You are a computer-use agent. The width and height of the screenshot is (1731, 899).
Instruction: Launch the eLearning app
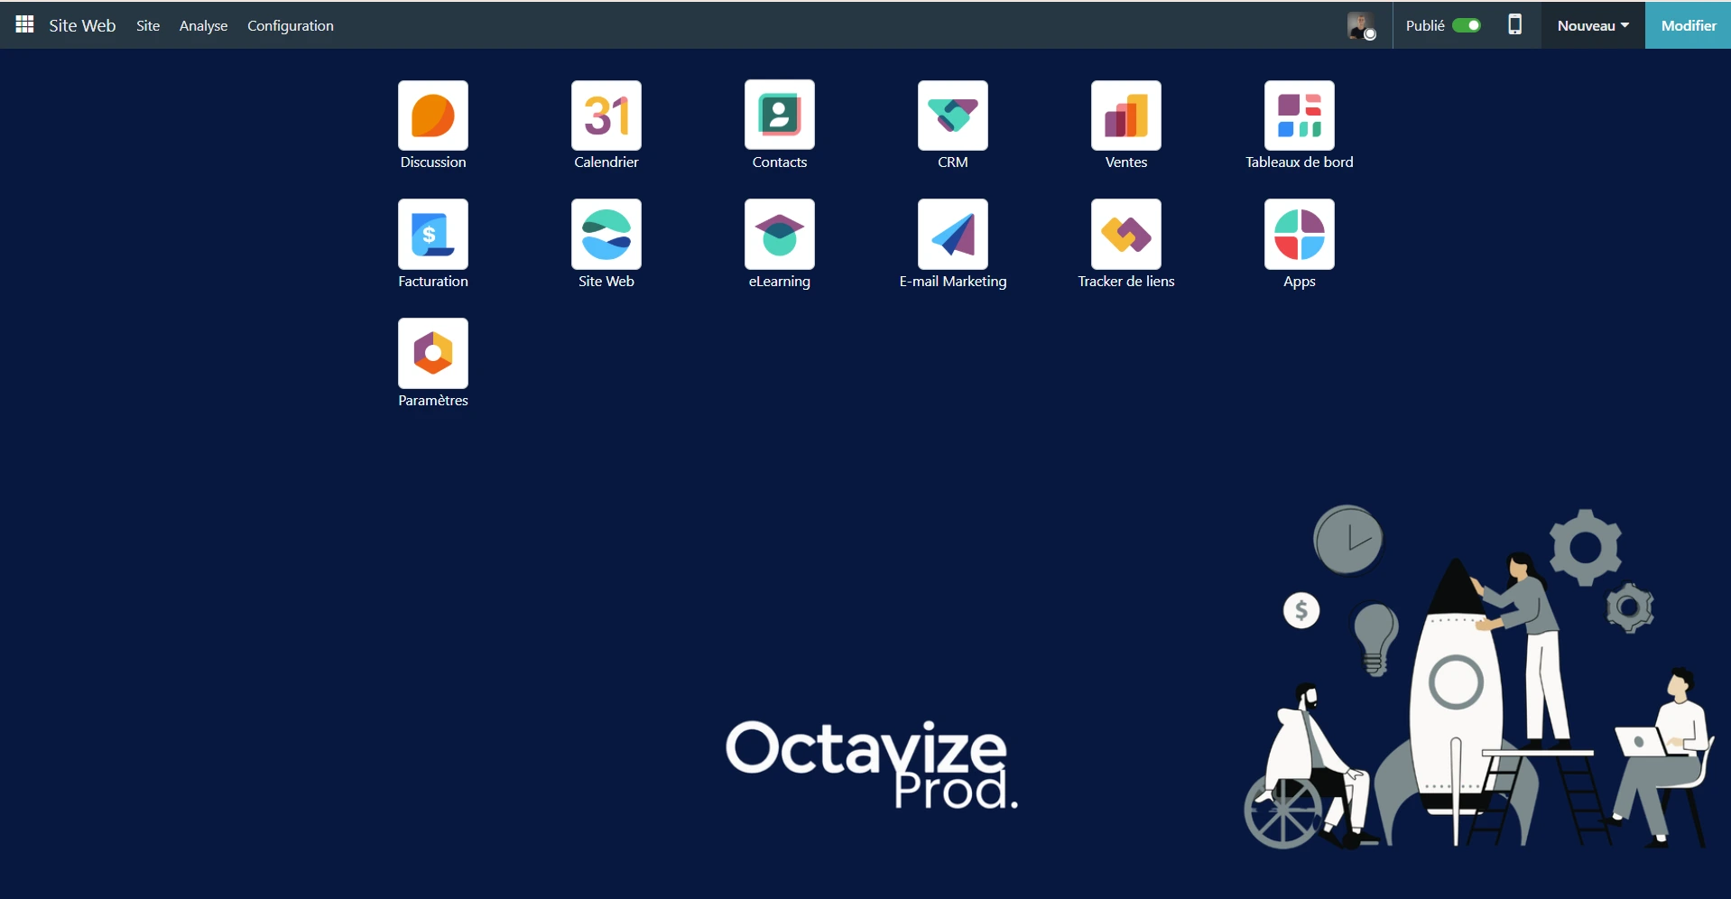pos(780,235)
